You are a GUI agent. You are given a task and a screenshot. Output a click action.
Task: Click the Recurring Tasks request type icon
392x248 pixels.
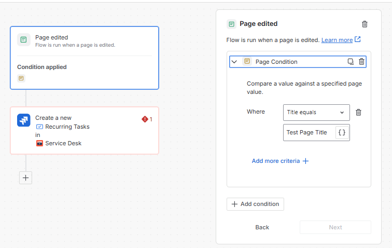(39, 127)
